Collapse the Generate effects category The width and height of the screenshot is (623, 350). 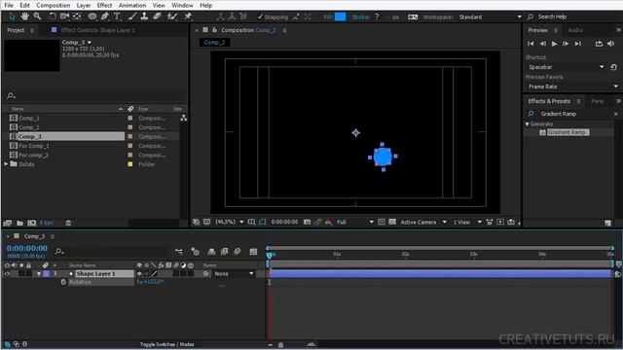pos(528,124)
